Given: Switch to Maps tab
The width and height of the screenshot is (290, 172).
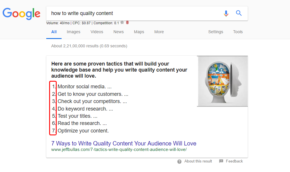Looking at the screenshot, I should (139, 32).
